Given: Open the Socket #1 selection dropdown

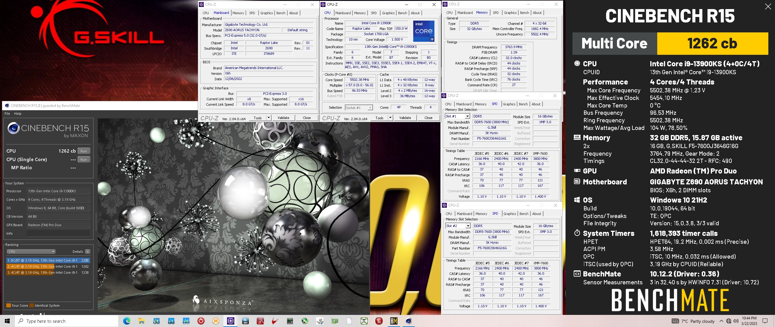Looking at the screenshot, I should [370, 108].
